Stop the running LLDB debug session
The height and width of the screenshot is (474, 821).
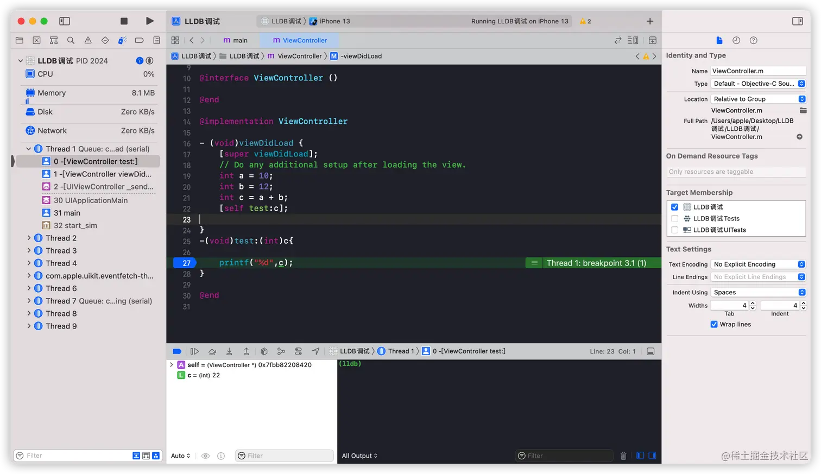pyautogui.click(x=124, y=21)
